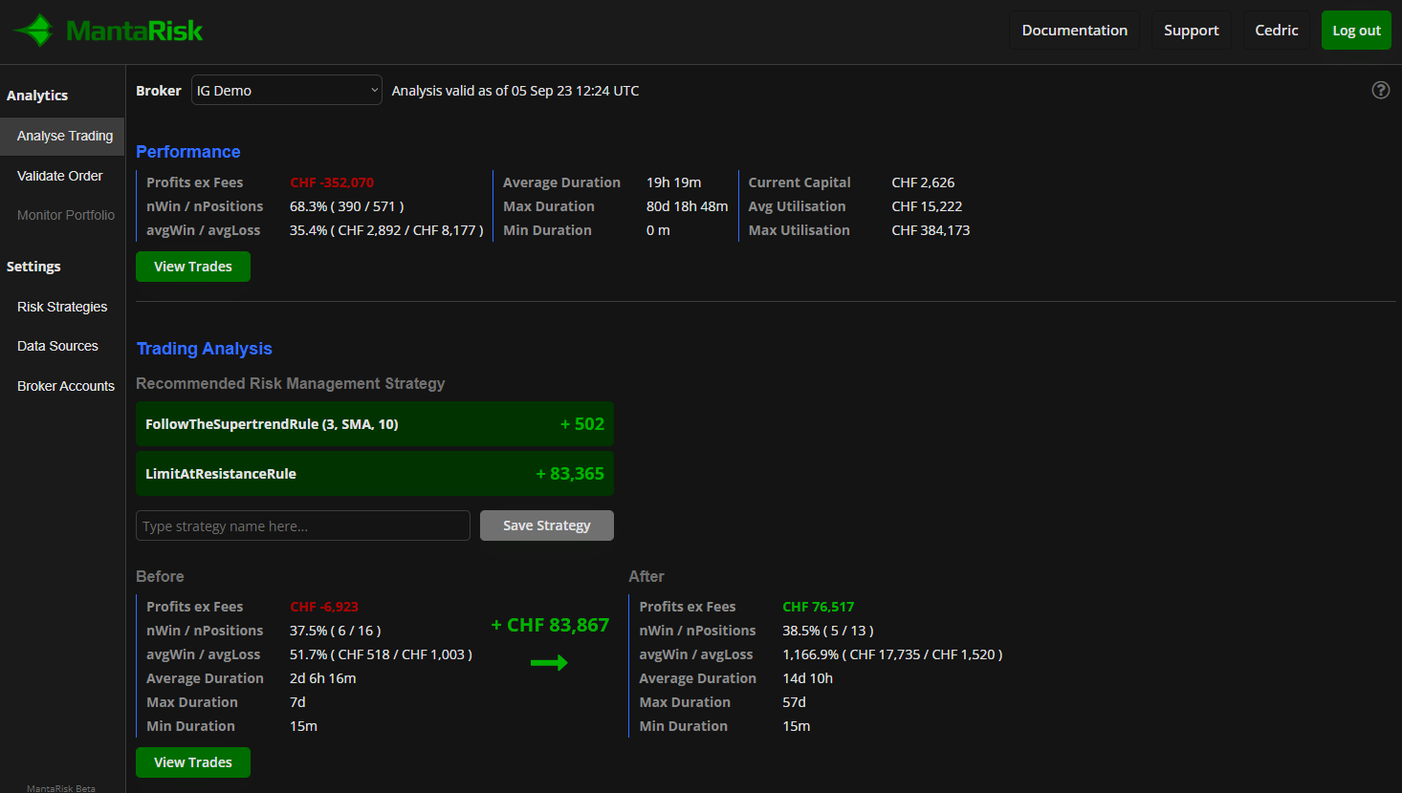Select the LimitAtResistanceRule strategy row
The width and height of the screenshot is (1402, 793).
(374, 473)
